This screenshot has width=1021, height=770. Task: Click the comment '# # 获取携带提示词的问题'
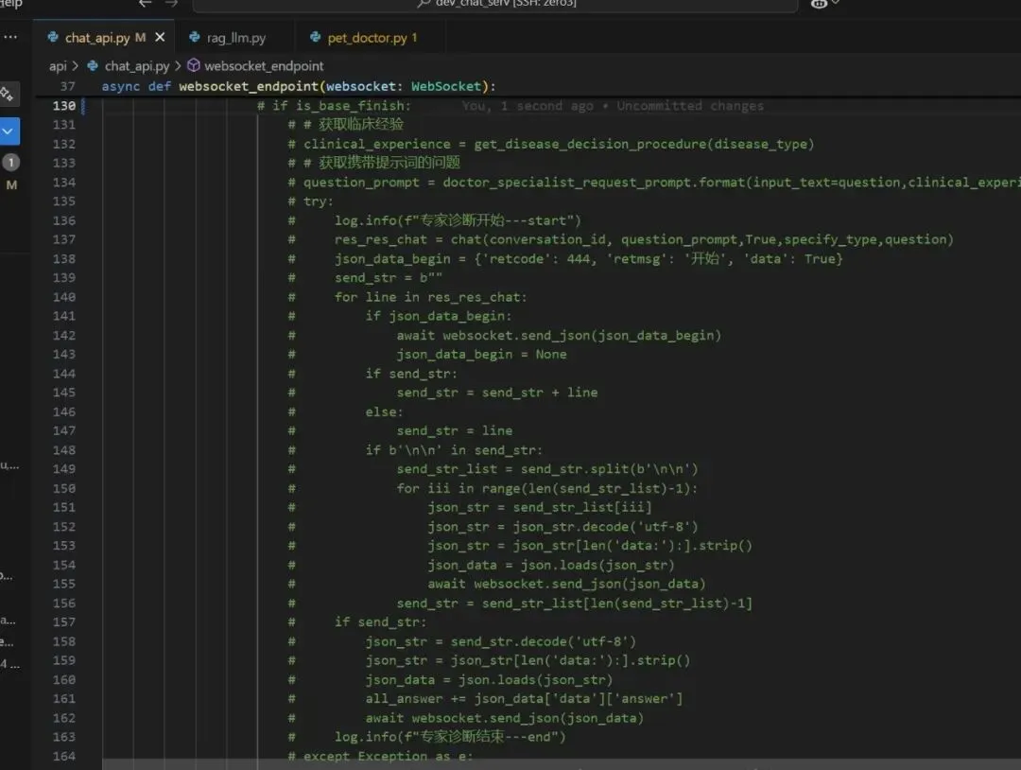373,163
